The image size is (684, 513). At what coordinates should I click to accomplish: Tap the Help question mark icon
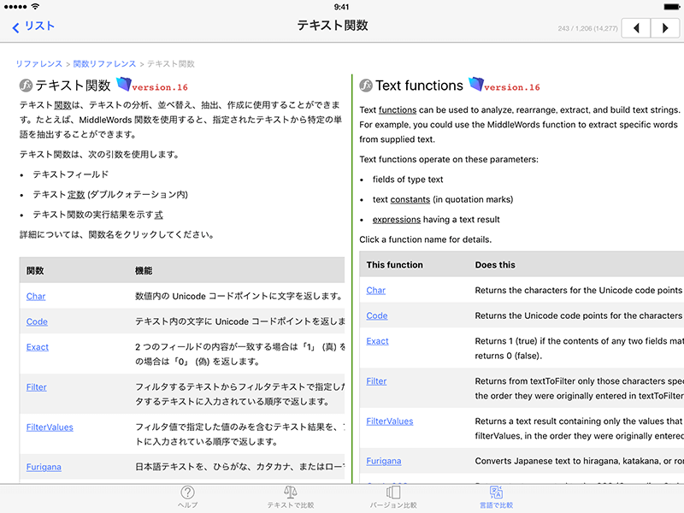coord(187,492)
